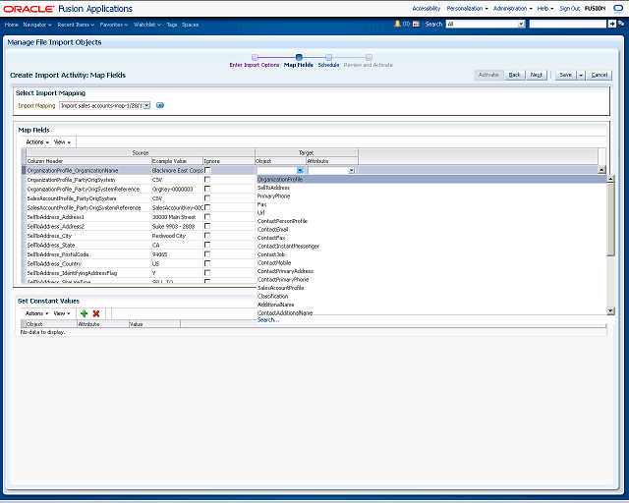The width and height of the screenshot is (629, 503).
Task: Open the Navigator menu
Action: tap(38, 23)
